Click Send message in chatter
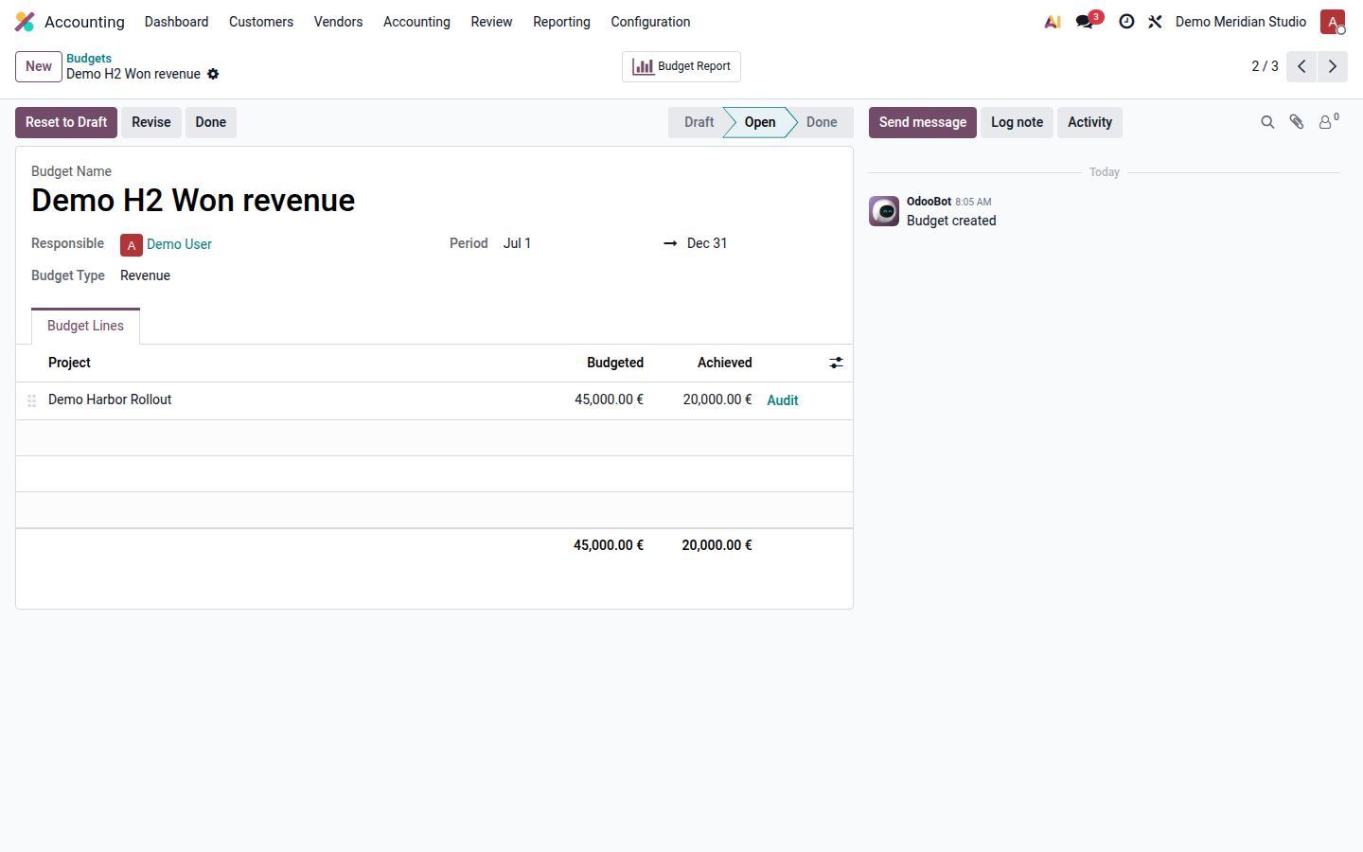 point(923,122)
